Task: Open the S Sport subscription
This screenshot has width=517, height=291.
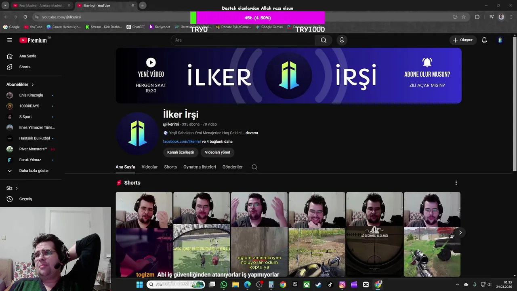Action: (25, 117)
